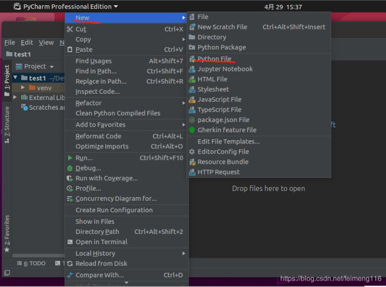Choose Inspect Code option
The width and height of the screenshot is (386, 287).
click(126, 91)
